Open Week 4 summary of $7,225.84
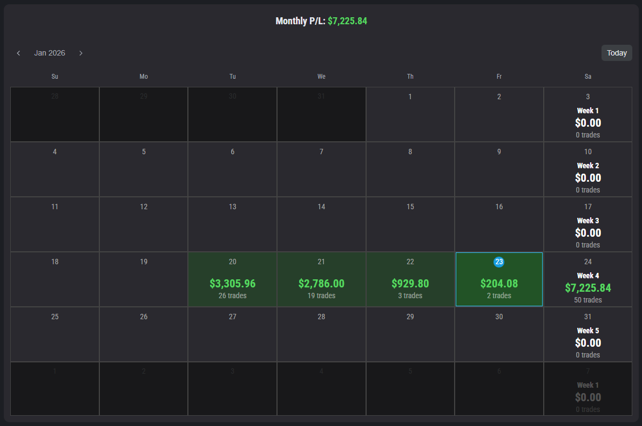The height and width of the screenshot is (426, 642). click(x=587, y=286)
